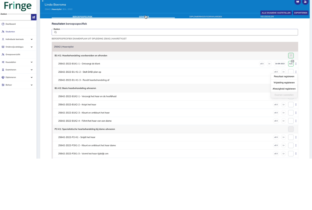Switch to the Diplomeringsvoorwaarden tab
The height and width of the screenshot is (210, 312).
pos(205,16)
